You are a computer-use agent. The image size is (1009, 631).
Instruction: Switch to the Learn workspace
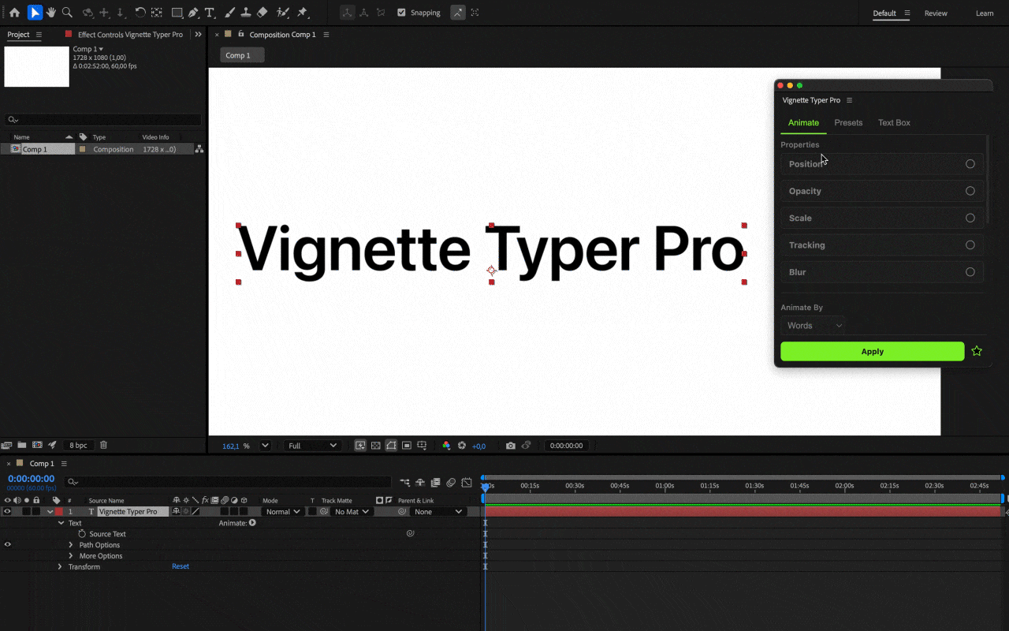(x=985, y=13)
